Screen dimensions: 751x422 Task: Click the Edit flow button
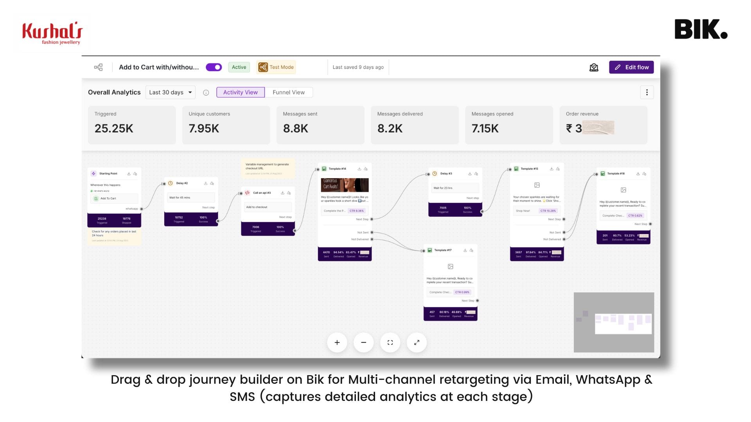tap(631, 67)
